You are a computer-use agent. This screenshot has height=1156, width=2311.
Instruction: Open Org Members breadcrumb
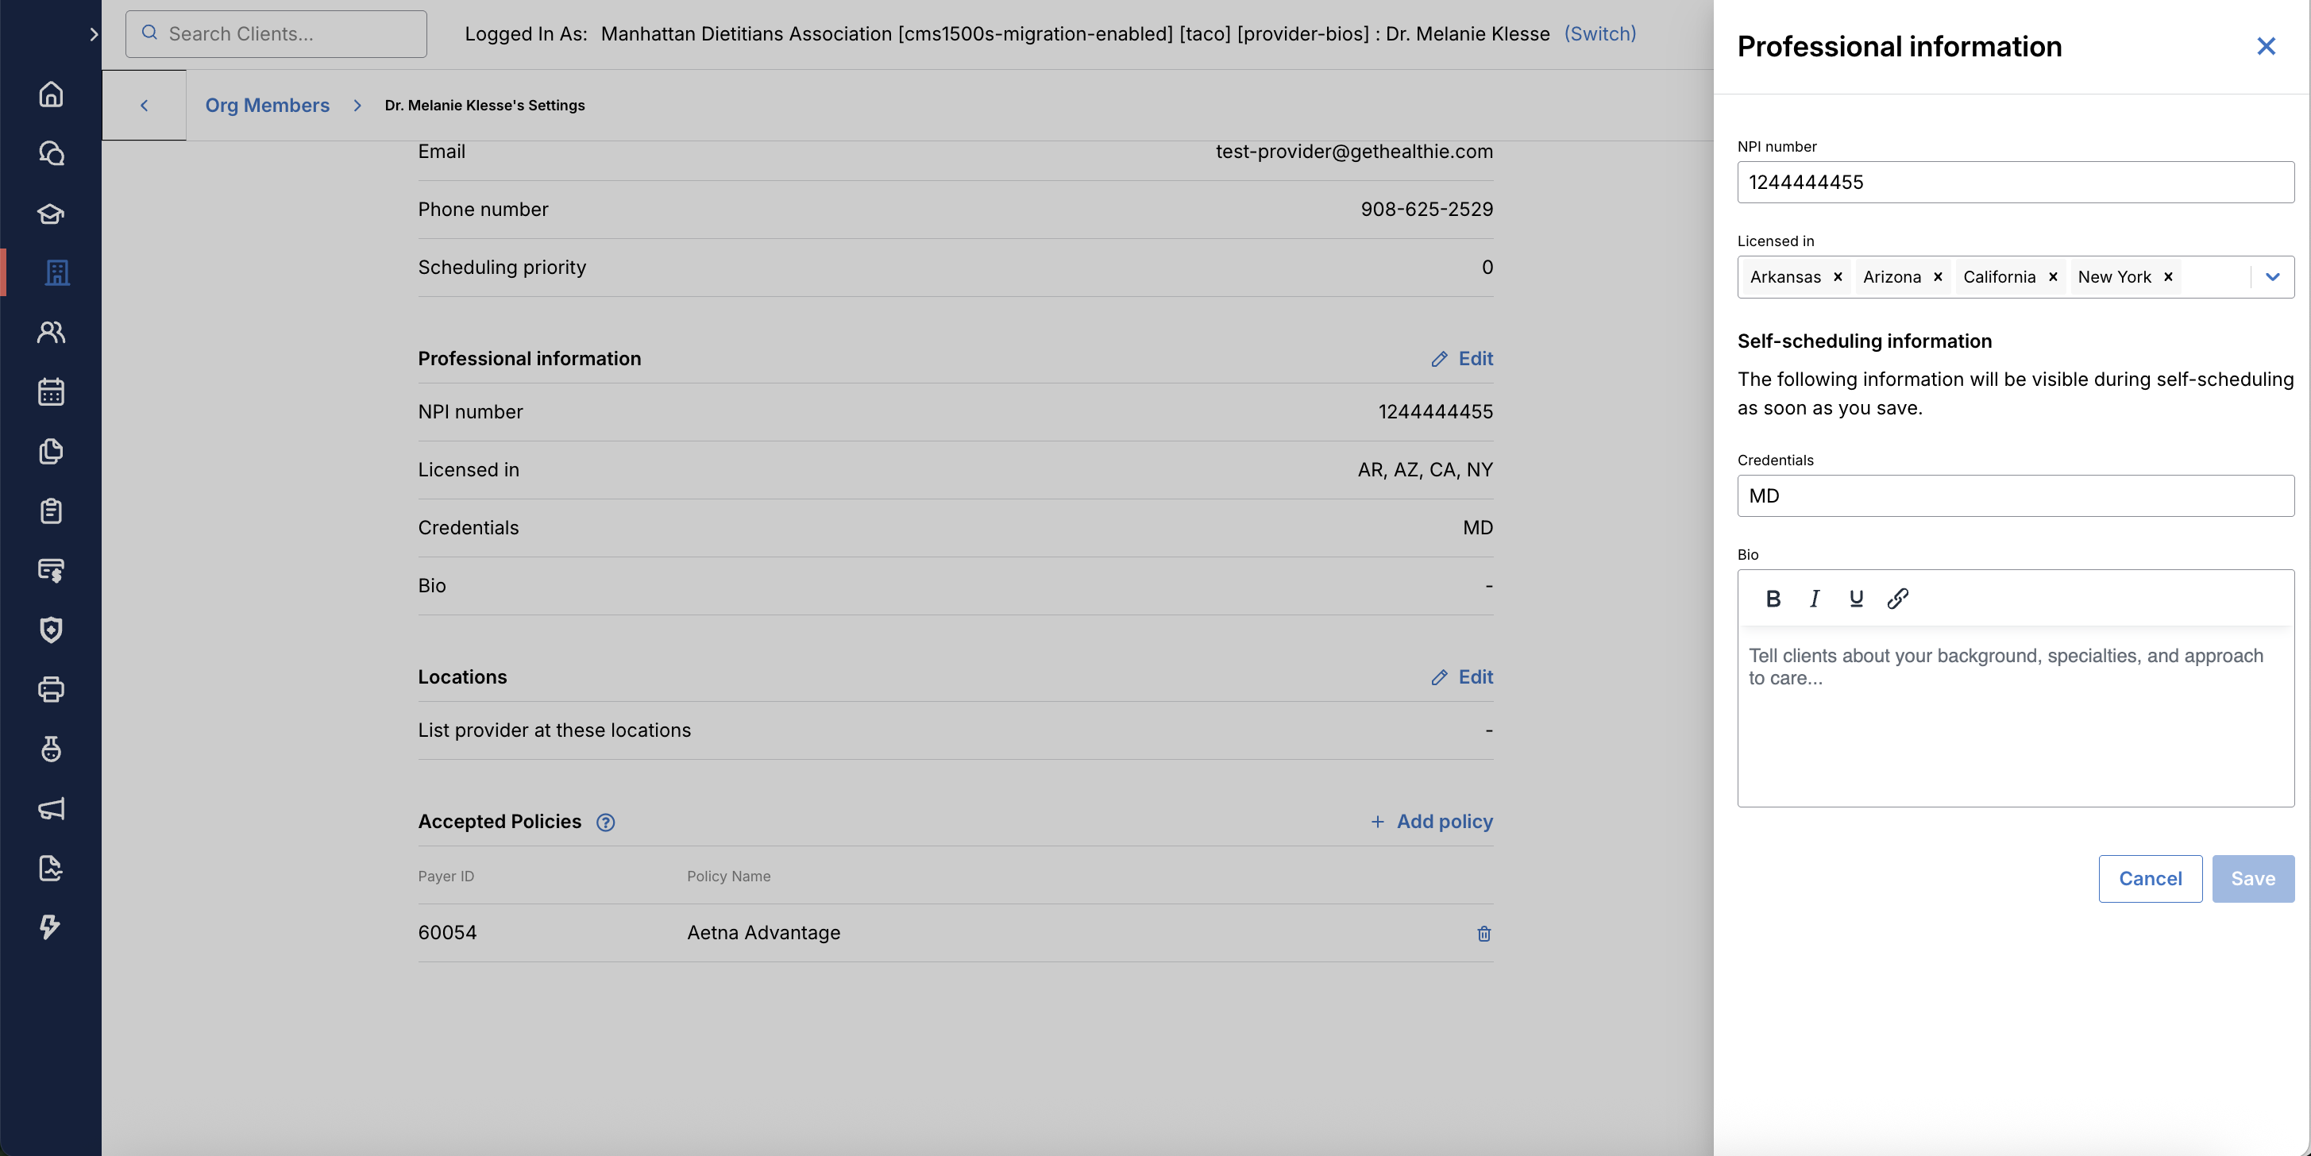268,105
